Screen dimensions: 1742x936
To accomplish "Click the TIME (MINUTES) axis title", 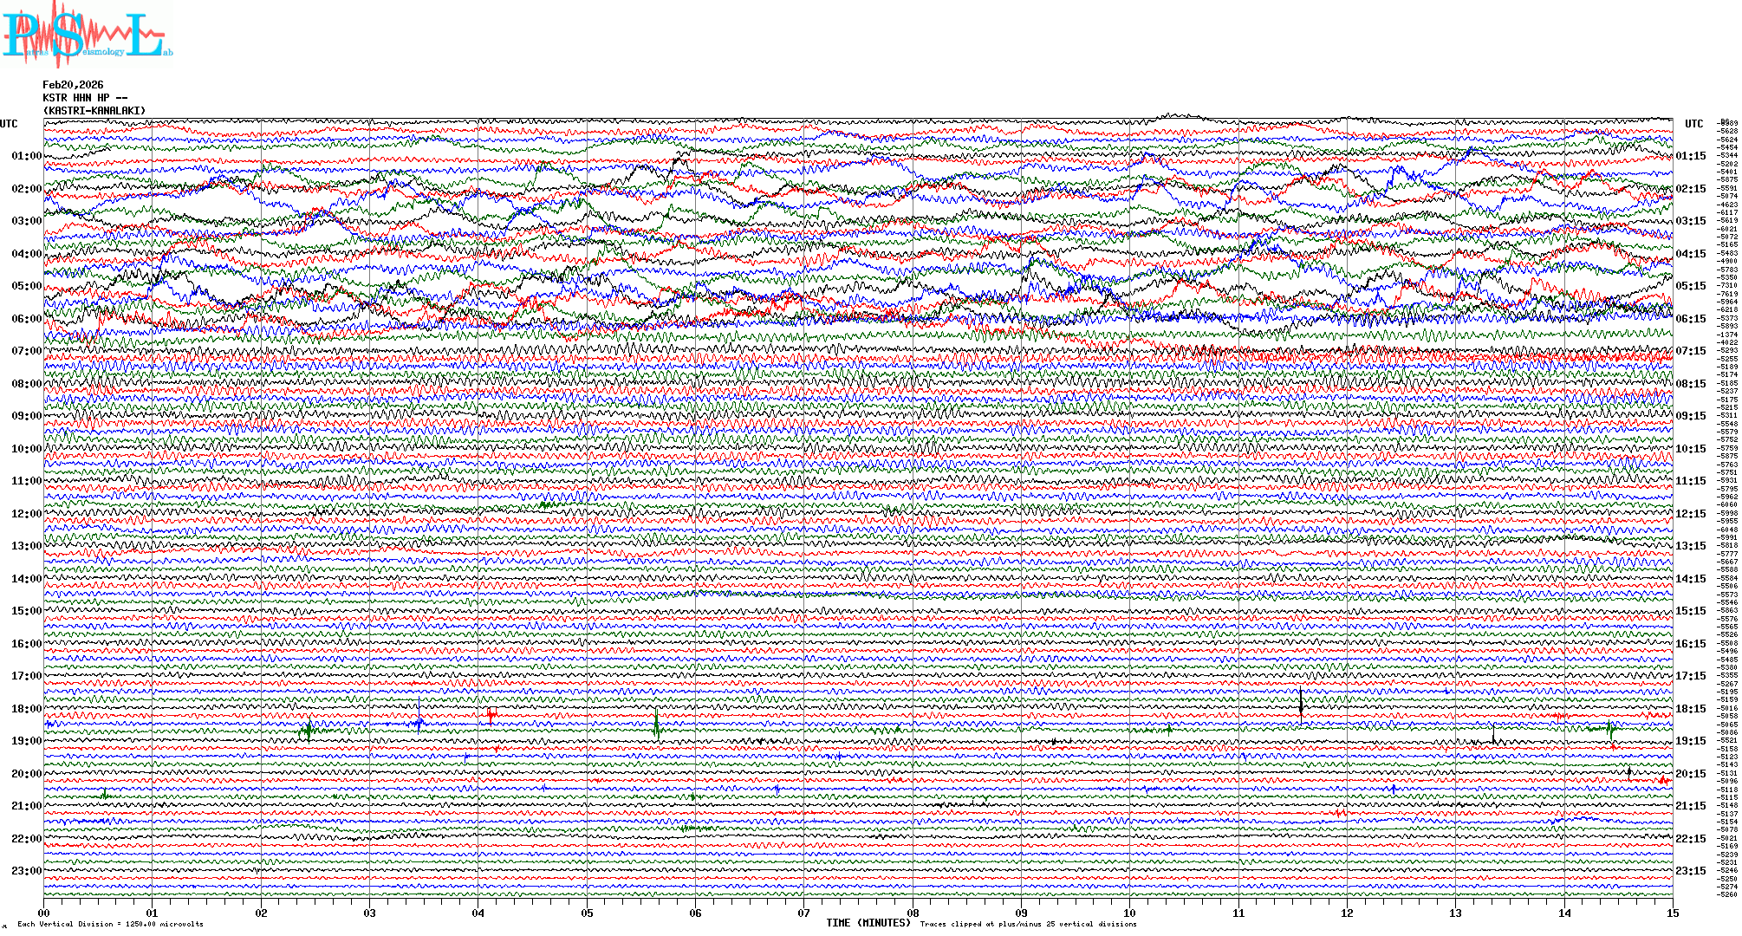I will pos(868,923).
